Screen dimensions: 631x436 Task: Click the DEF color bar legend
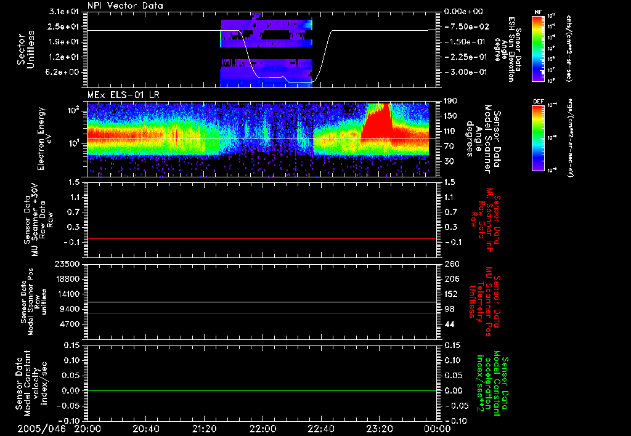(539, 138)
